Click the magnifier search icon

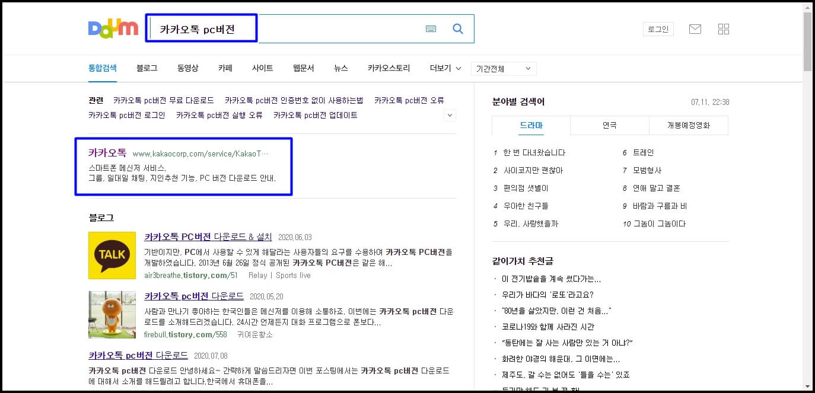pyautogui.click(x=458, y=28)
